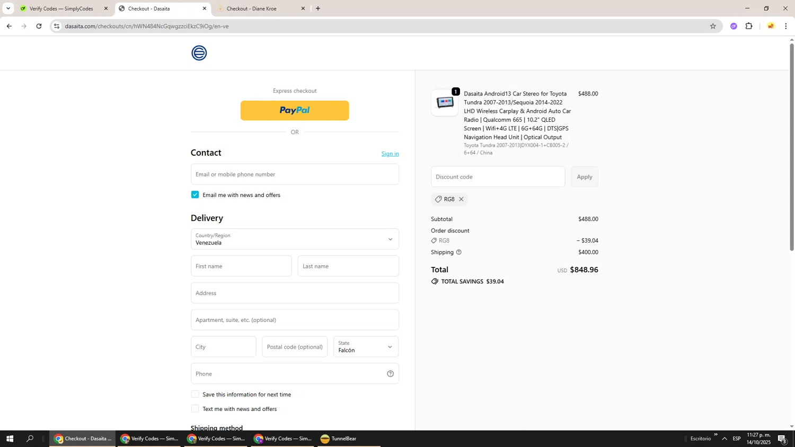The height and width of the screenshot is (447, 795).
Task: Open the Checkout - Dasaita taskbar window
Action: [83, 439]
